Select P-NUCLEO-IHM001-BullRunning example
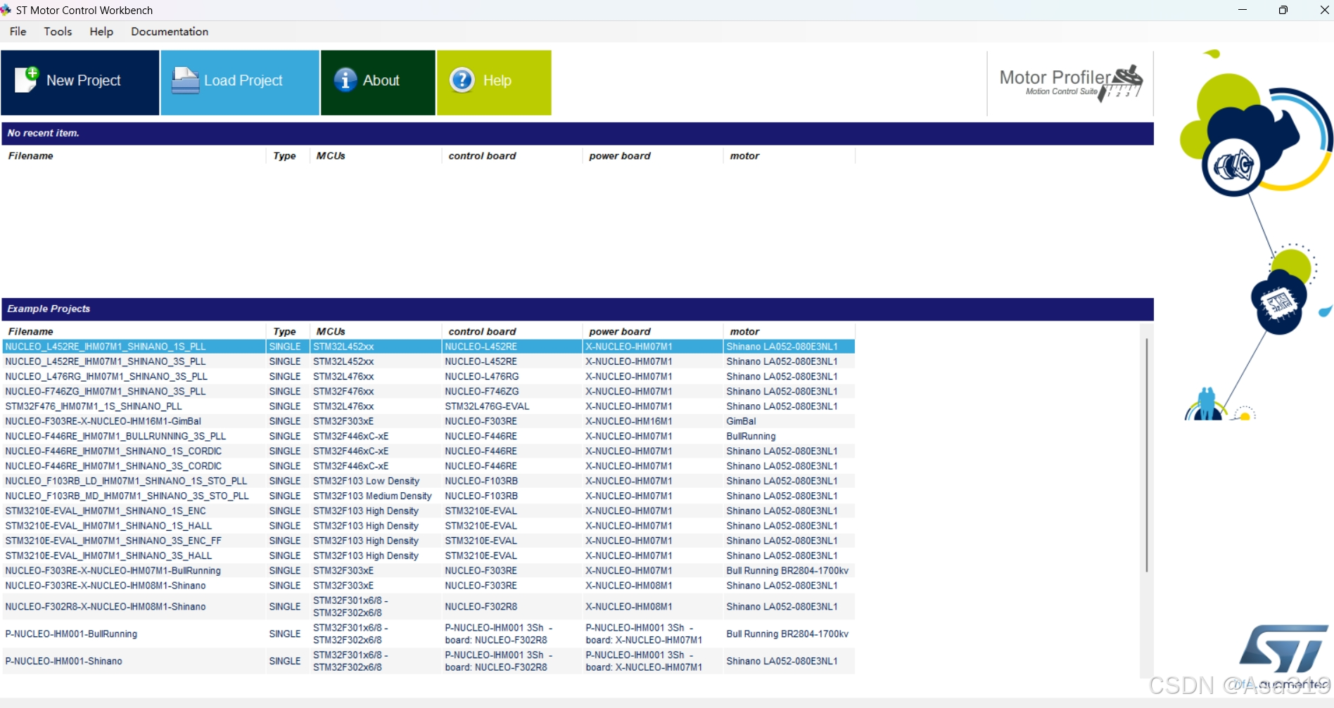The image size is (1334, 708). point(428,633)
